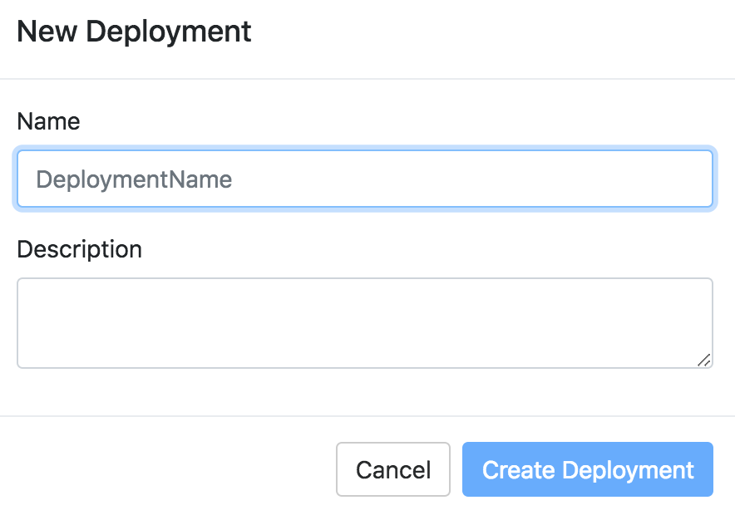The image size is (735, 510).
Task: Click the resize grip in the textarea corner
Action: click(703, 360)
